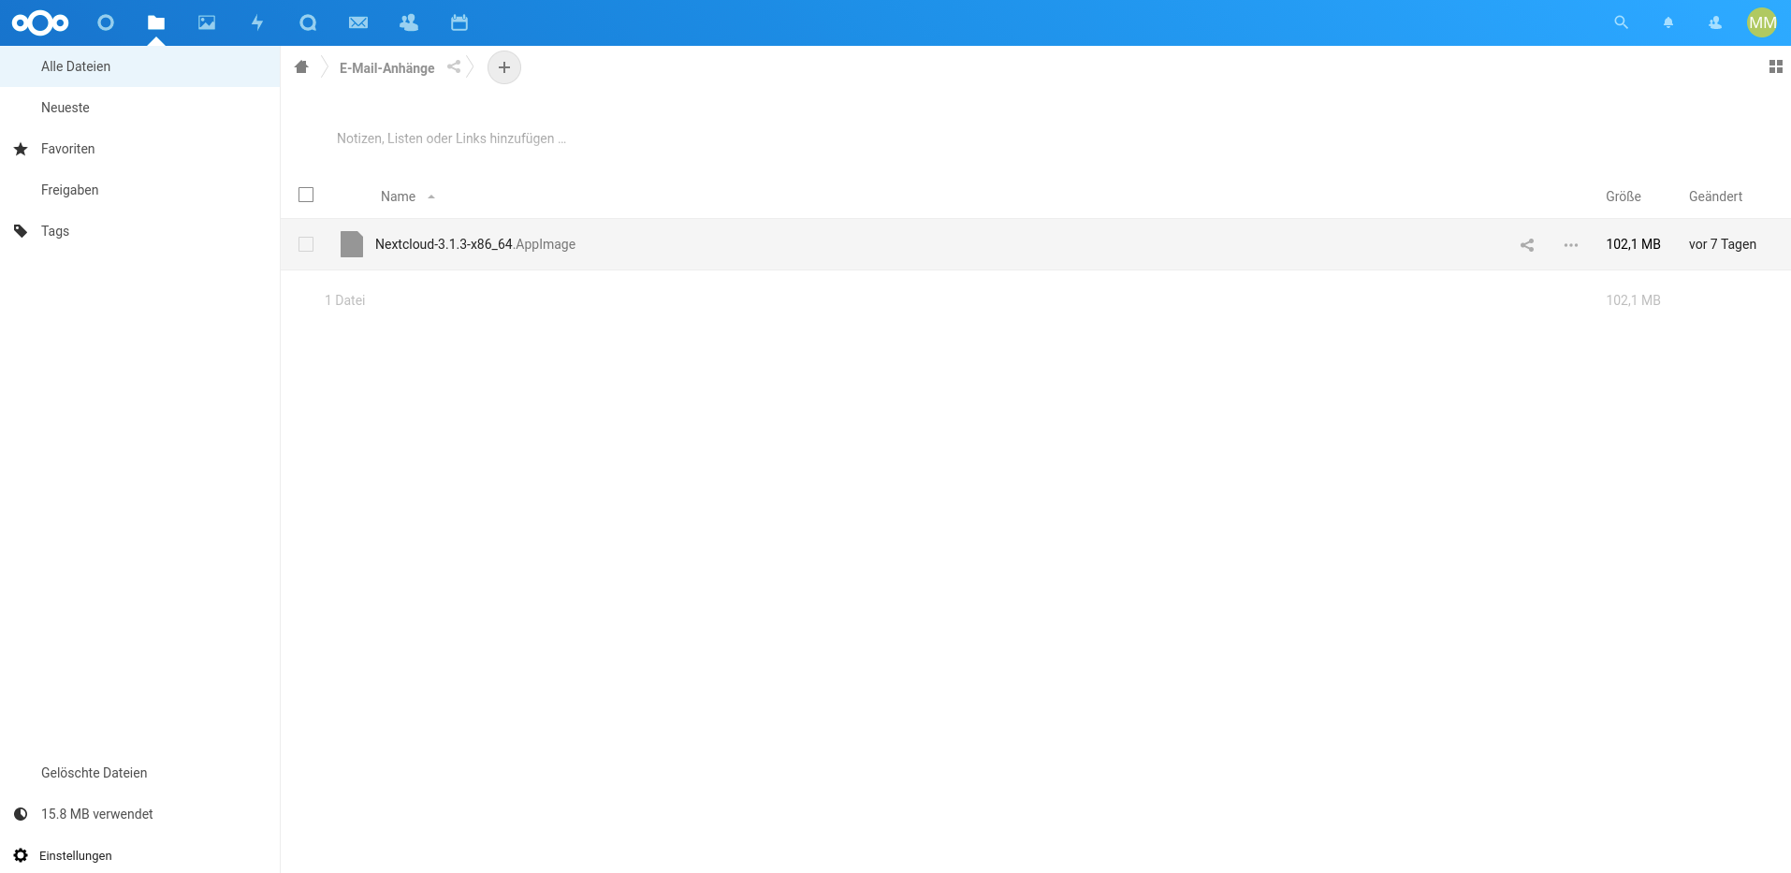1791x873 pixels.
Task: Open the Contacts app icon
Action: click(x=409, y=22)
